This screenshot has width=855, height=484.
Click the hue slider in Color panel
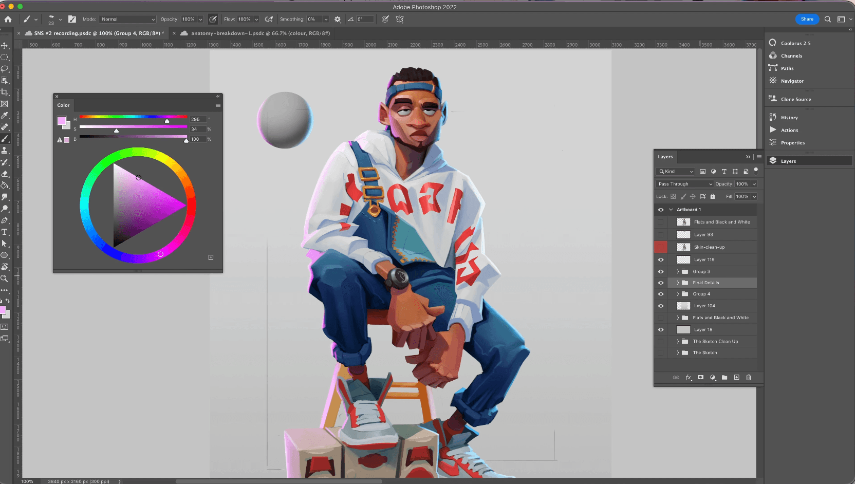click(134, 117)
